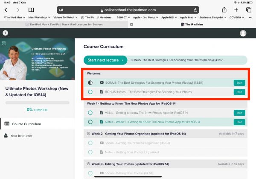
Task: Tap the battery status indicator
Action: click(250, 3)
